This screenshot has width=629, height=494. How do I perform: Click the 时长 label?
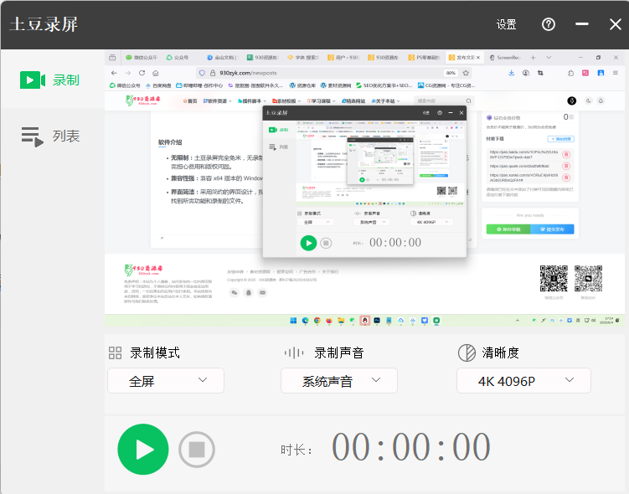(296, 450)
